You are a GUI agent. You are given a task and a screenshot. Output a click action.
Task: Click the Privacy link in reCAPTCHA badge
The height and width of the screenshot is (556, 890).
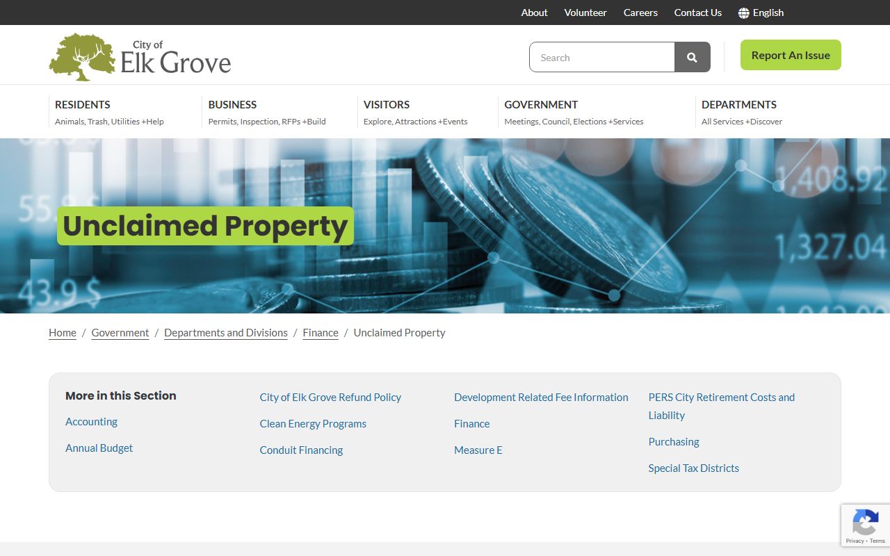pos(855,541)
